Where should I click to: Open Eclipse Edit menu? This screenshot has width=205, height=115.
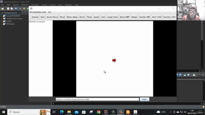tap(8, 5)
